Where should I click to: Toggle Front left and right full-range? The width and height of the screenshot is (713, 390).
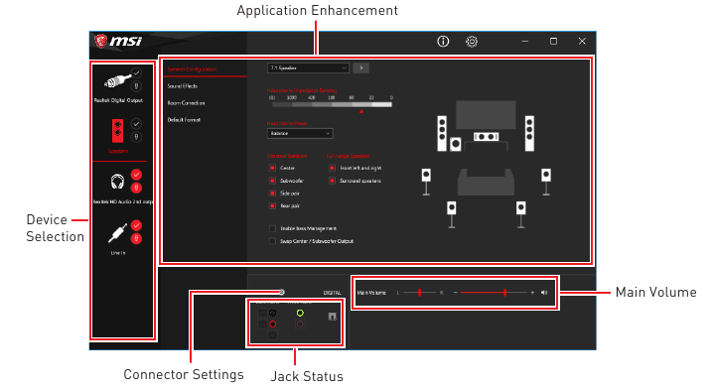coord(332,168)
